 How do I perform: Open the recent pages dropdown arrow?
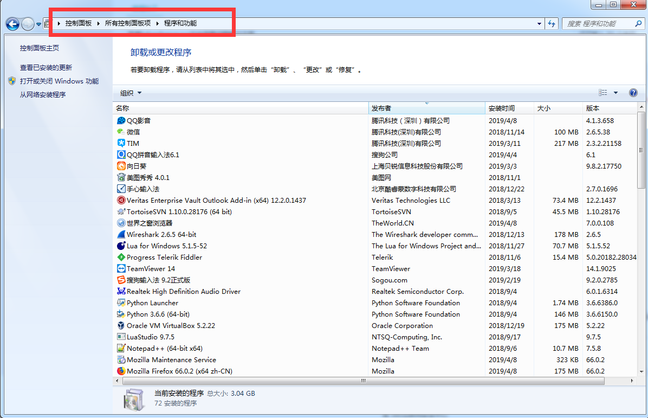39,24
